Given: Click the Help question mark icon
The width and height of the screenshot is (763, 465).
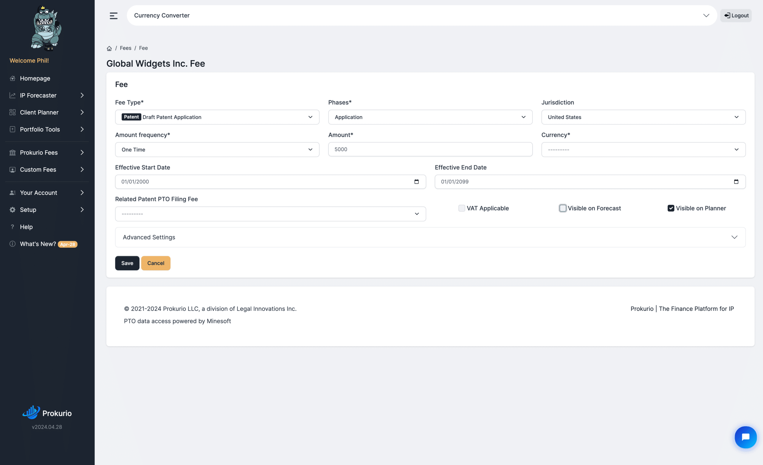Looking at the screenshot, I should tap(13, 227).
